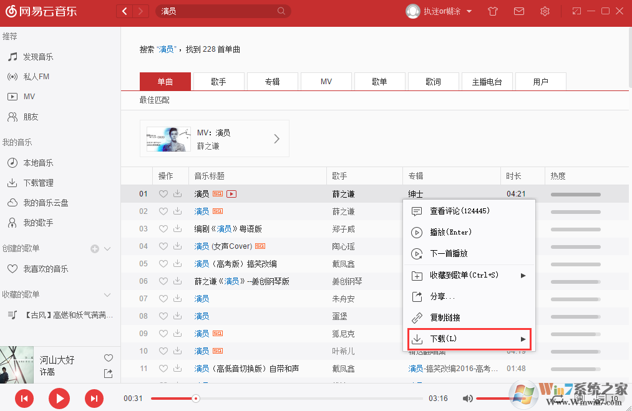The image size is (632, 411).
Task: Click the gift icon in the title bar
Action: pos(492,11)
